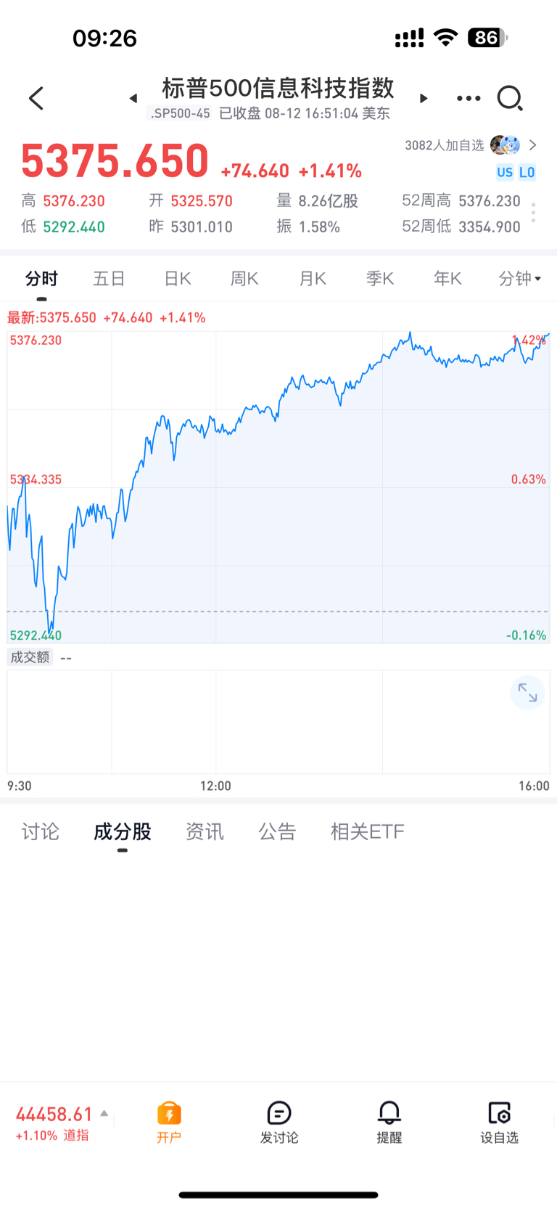Add to watchlist via 设自选
557x1209 pixels.
tap(500, 1122)
